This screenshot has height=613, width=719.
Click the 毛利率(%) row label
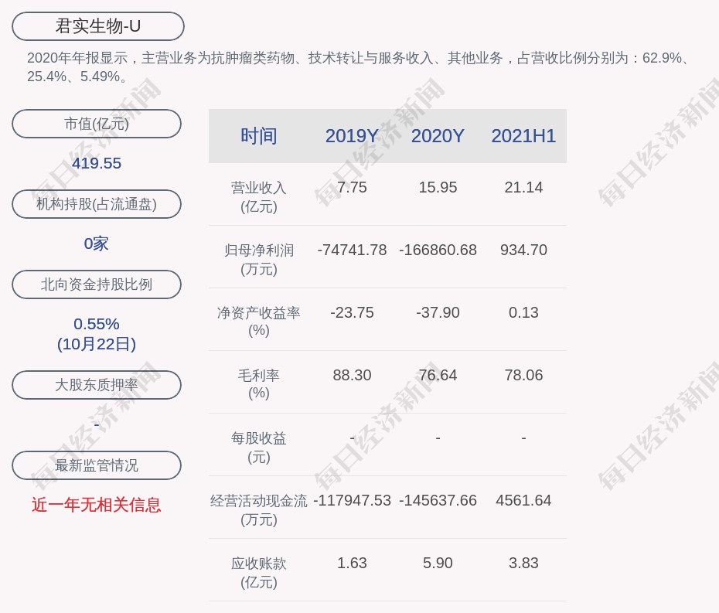click(x=258, y=384)
